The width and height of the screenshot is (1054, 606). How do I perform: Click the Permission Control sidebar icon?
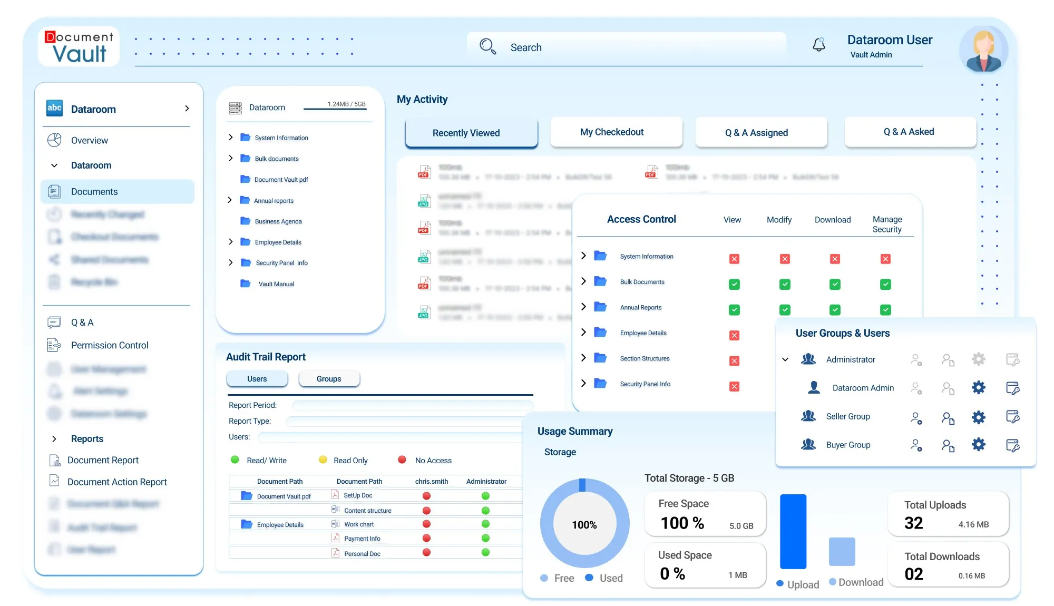pos(54,345)
